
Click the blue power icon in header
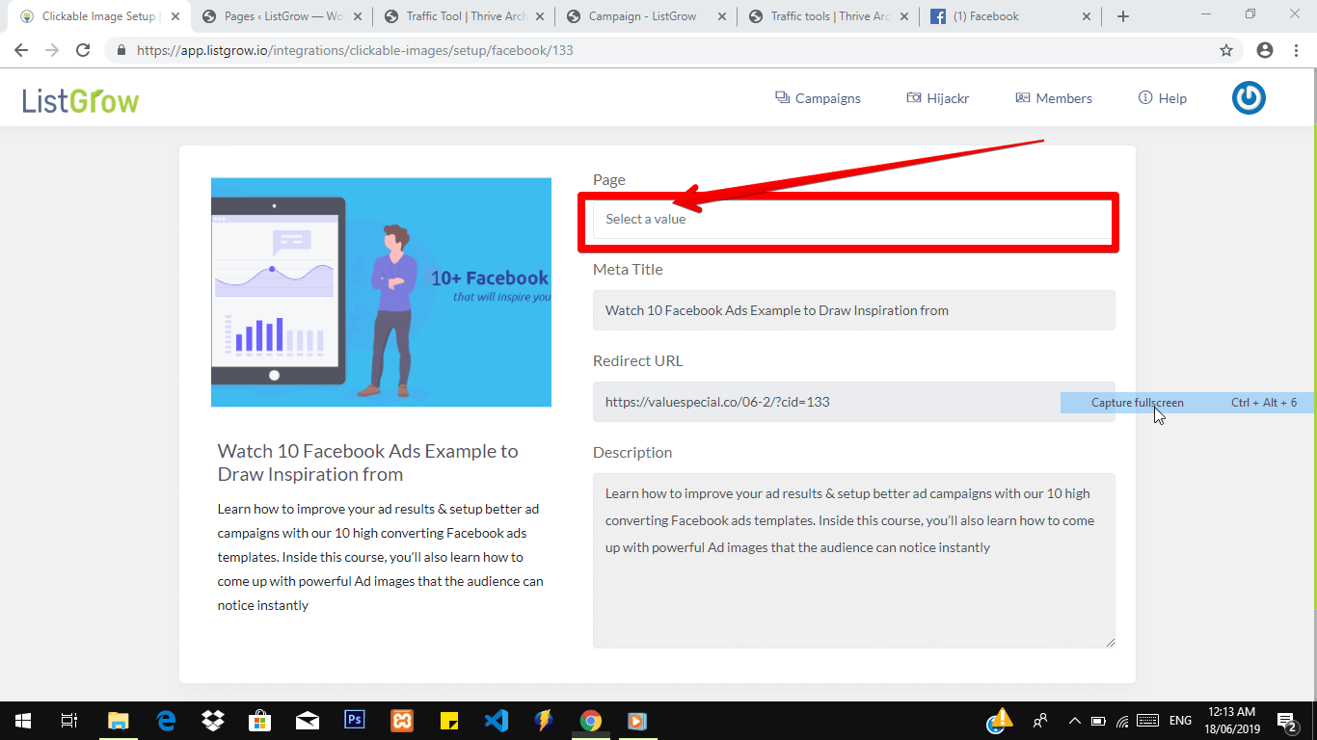point(1249,97)
